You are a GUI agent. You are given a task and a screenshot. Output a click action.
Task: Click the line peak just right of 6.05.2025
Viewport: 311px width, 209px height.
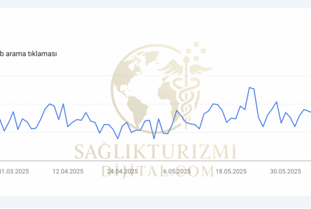[x=177, y=110]
